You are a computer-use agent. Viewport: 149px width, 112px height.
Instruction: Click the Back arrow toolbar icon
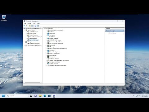[24, 26]
